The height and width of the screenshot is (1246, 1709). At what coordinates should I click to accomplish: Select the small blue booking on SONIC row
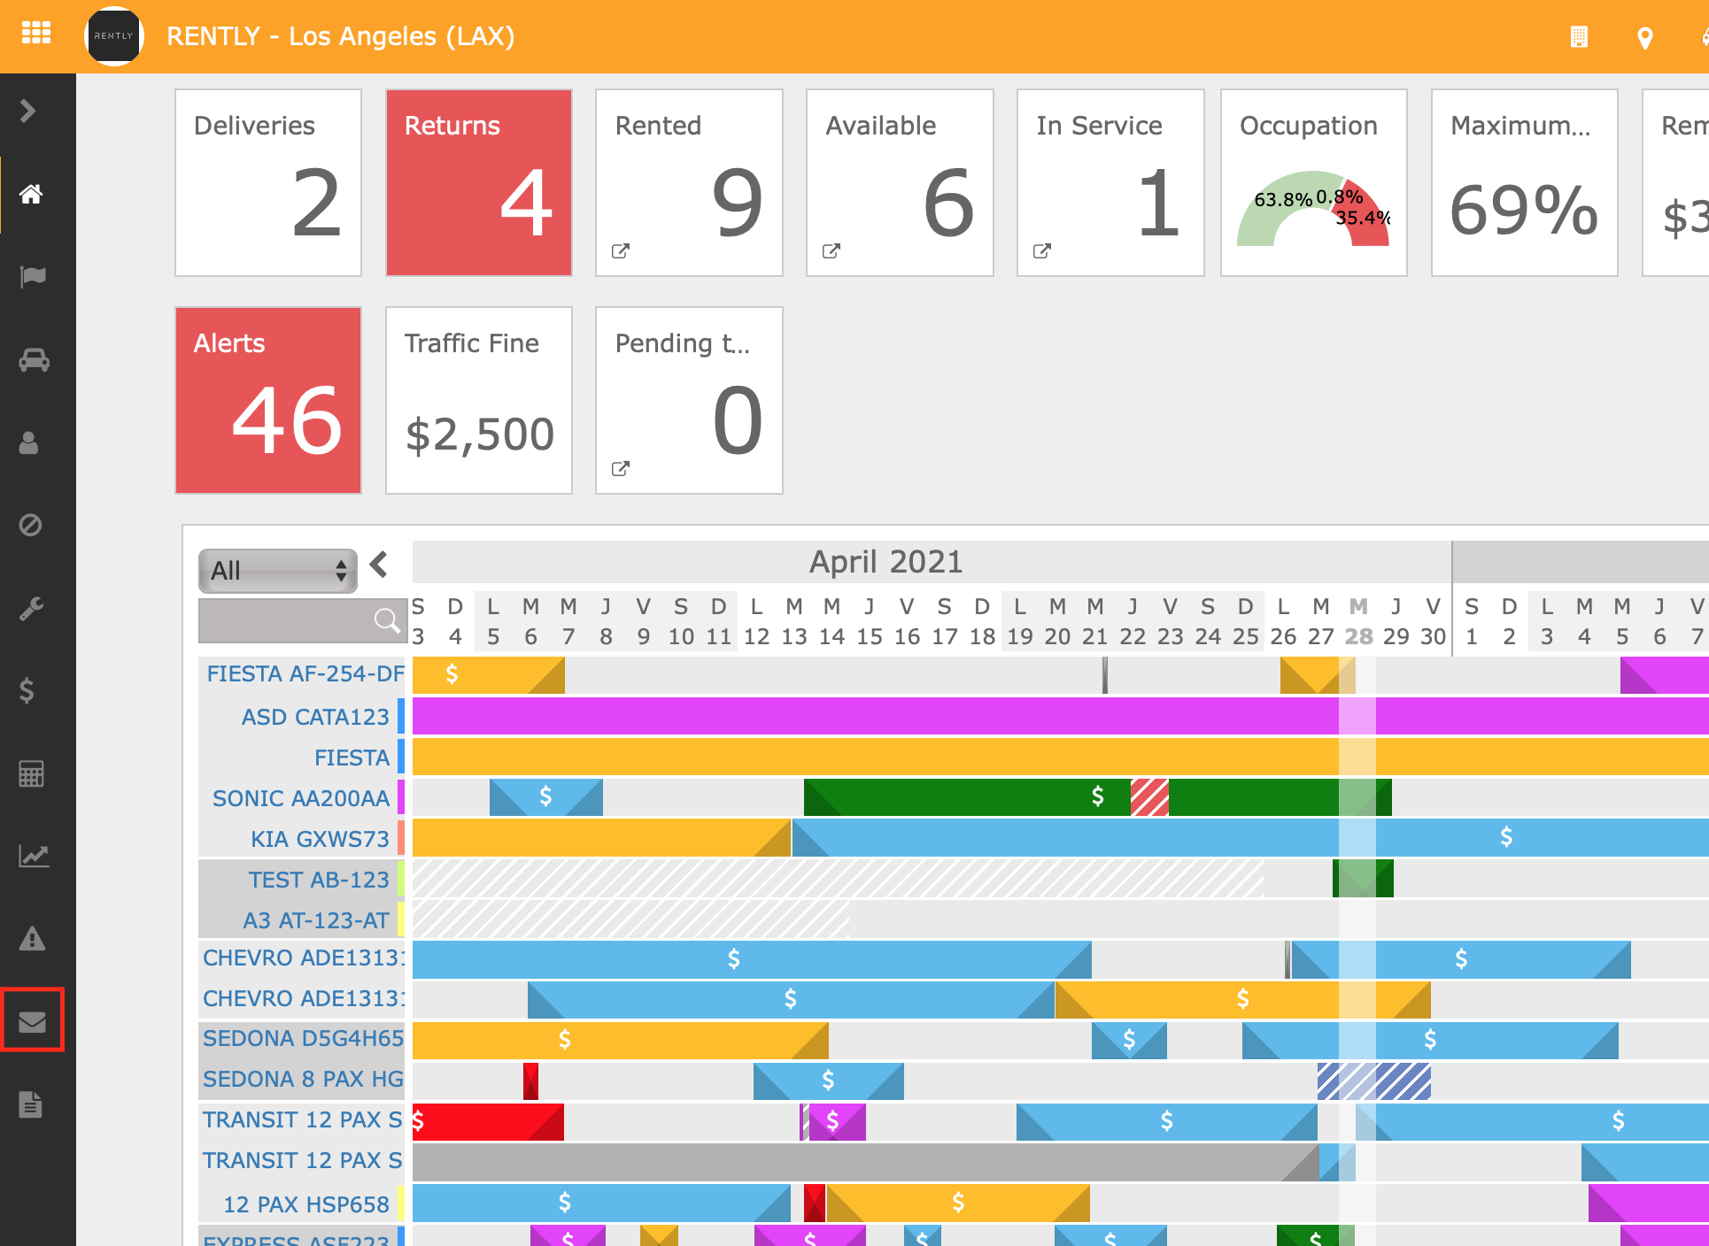tap(545, 797)
